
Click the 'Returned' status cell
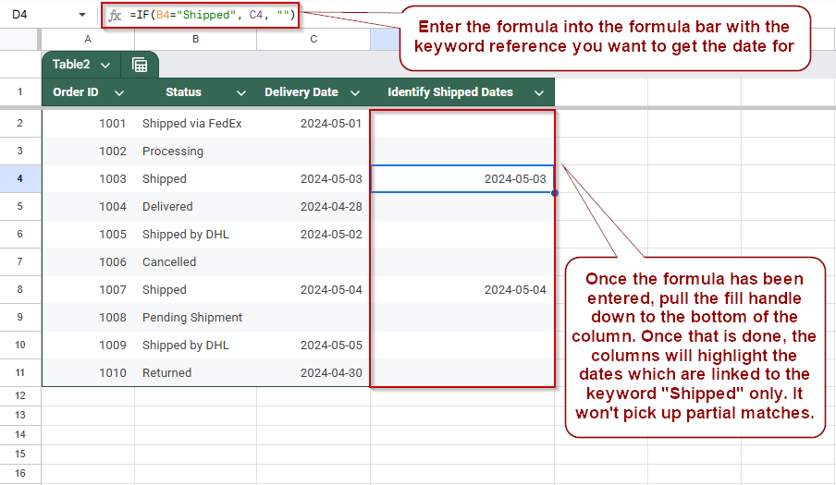196,372
